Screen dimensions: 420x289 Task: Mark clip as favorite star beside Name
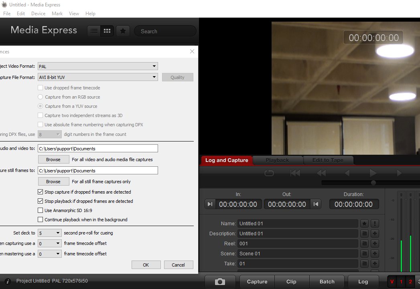click(364, 223)
